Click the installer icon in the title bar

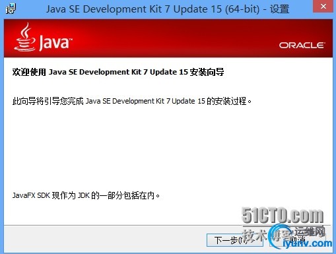pyautogui.click(x=11, y=9)
